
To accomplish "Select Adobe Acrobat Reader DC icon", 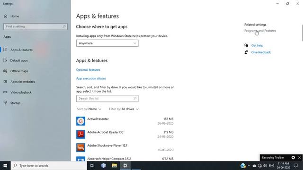I will [x=80, y=134].
